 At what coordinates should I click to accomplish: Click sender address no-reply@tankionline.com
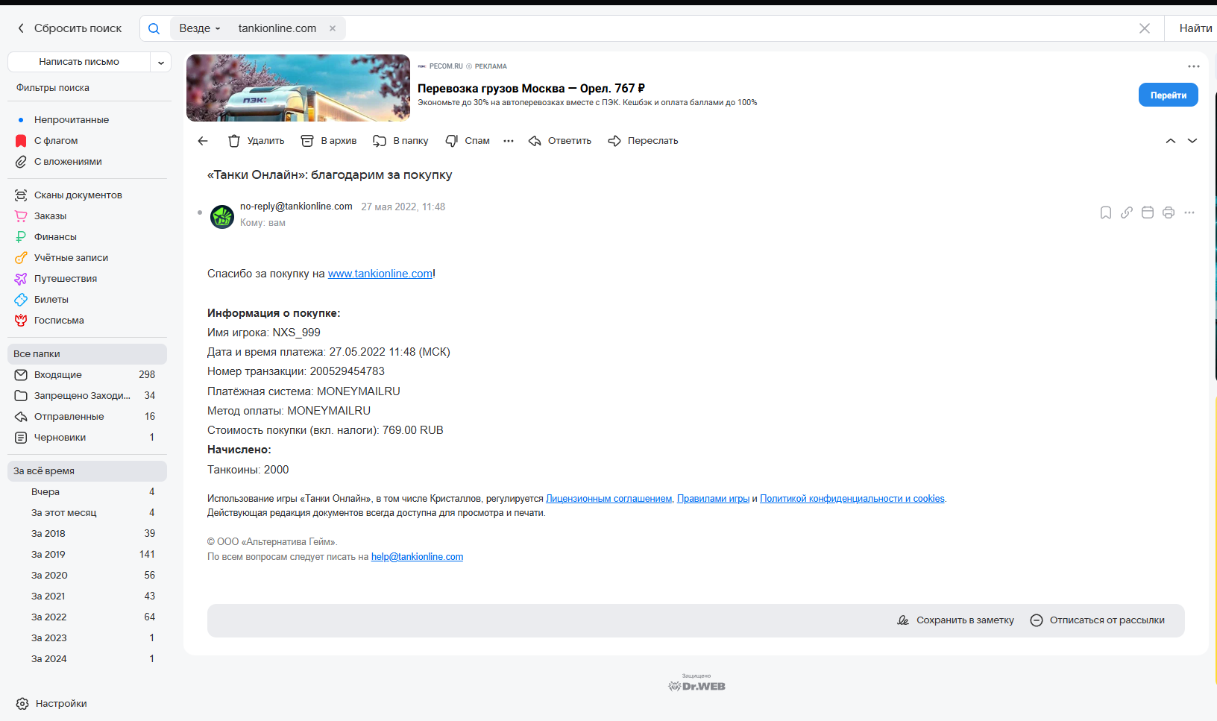[296, 207]
